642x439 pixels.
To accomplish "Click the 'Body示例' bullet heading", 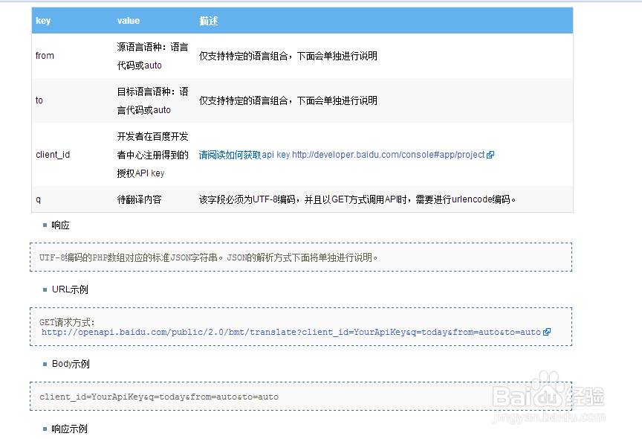I will [71, 364].
